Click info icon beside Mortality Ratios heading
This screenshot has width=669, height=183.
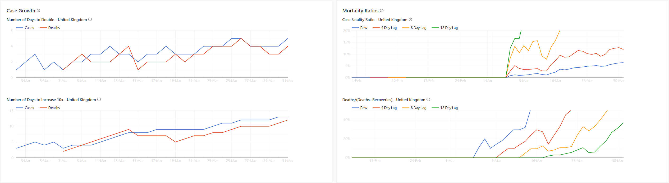pos(382,11)
